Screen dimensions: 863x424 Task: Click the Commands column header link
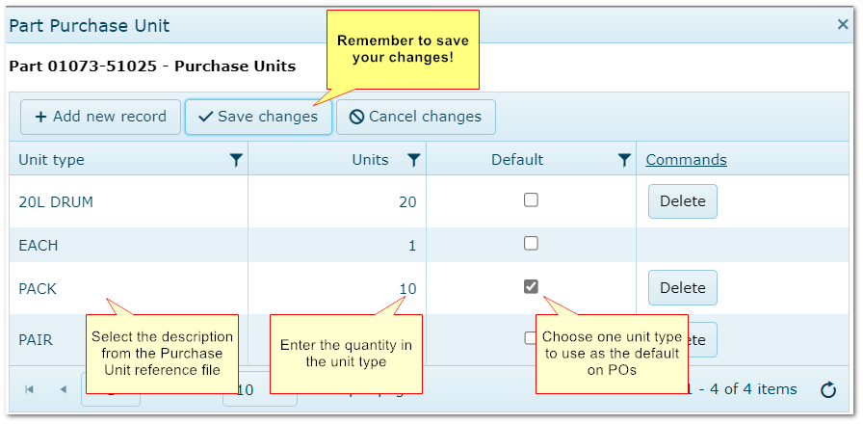(686, 160)
